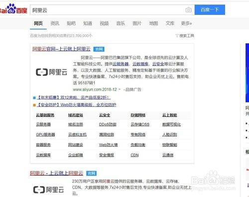Viewport: 249px width, 197px height.
Task: Click the 域名建站 column heading
Action: click(x=76, y=115)
